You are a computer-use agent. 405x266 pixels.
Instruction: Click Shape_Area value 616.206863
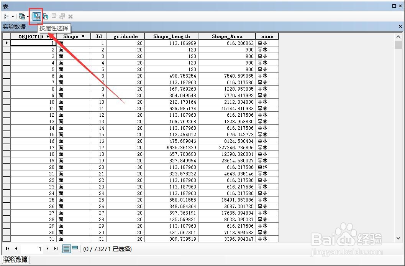tap(227, 43)
